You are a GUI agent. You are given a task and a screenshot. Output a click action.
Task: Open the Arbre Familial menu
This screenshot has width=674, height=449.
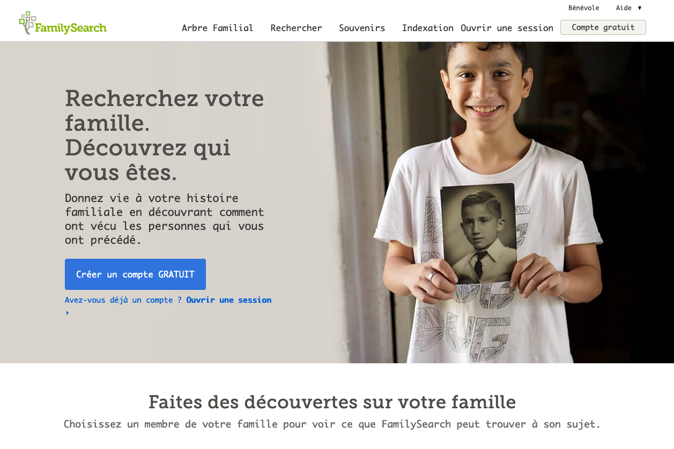click(217, 28)
